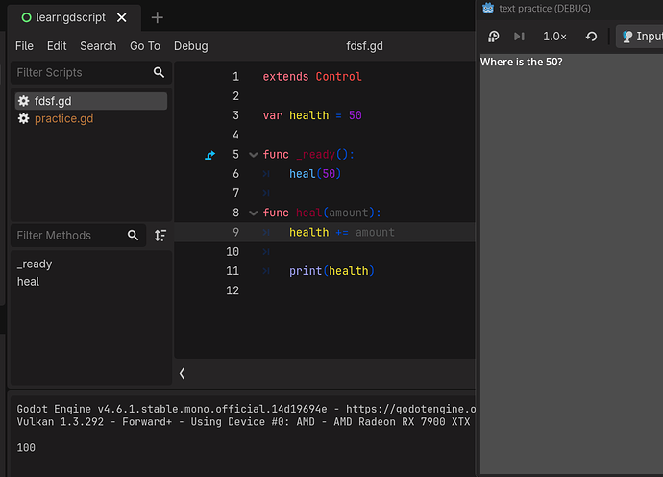Click the next frame step button
The width and height of the screenshot is (663, 477).
click(519, 37)
